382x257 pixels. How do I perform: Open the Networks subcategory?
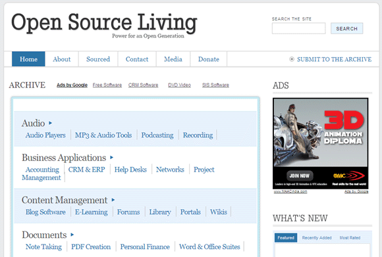[x=170, y=170]
